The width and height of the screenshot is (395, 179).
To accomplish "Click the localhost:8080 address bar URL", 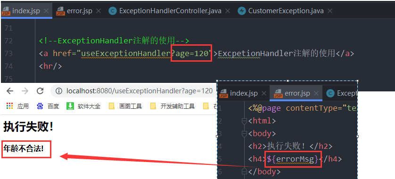I will 140,91.
